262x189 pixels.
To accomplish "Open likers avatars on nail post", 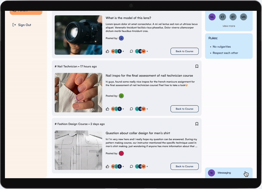I will coord(117,109).
